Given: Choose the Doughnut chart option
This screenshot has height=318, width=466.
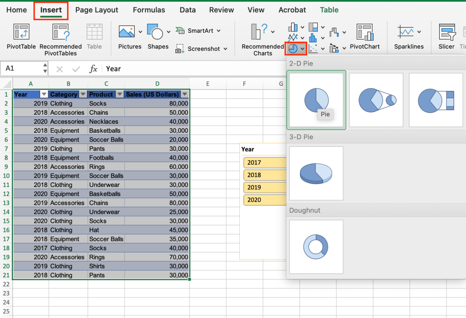Looking at the screenshot, I should tap(316, 246).
